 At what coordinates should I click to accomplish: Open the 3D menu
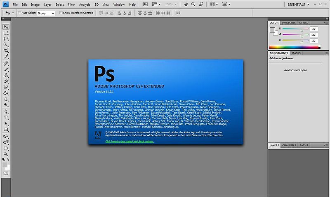[97, 5]
